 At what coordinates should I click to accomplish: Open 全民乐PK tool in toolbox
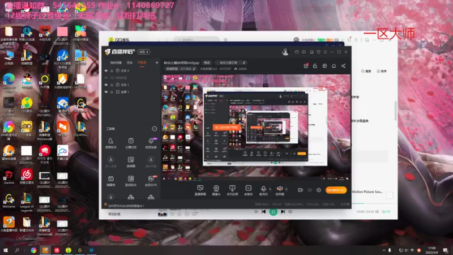point(151,181)
